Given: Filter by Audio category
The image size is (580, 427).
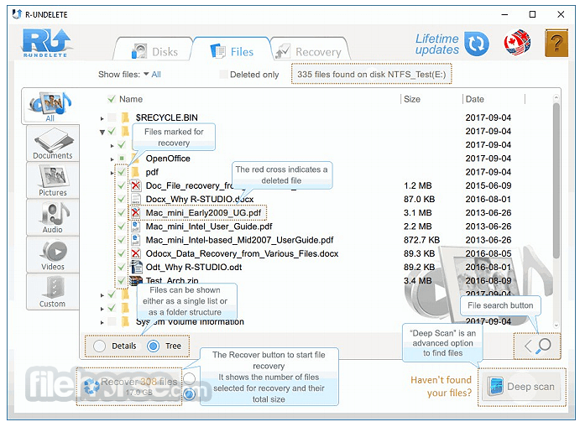Looking at the screenshot, I should point(53,217).
